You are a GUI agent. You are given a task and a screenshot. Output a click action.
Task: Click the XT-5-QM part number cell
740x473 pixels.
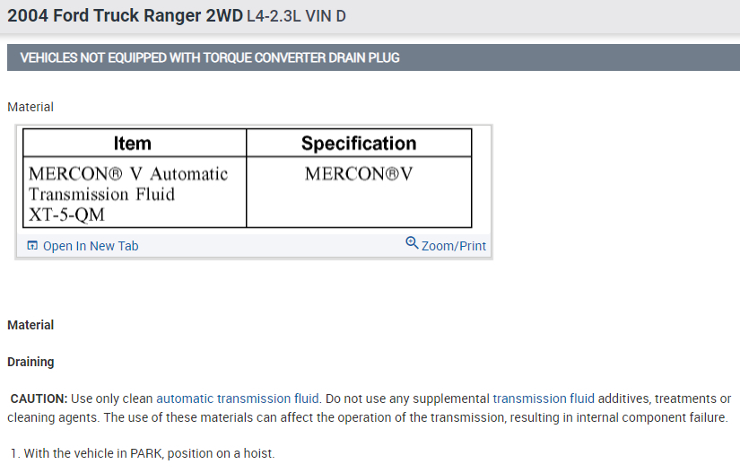click(x=66, y=215)
